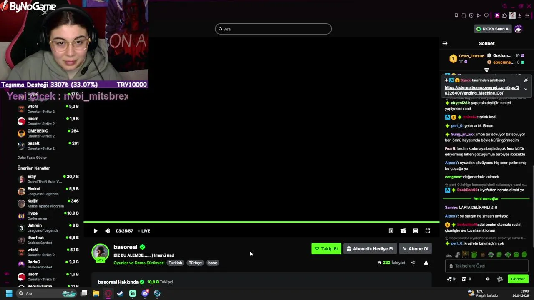
Task: Open the Oyunlar ve Demo Sürümleri category
Action: tap(139, 262)
